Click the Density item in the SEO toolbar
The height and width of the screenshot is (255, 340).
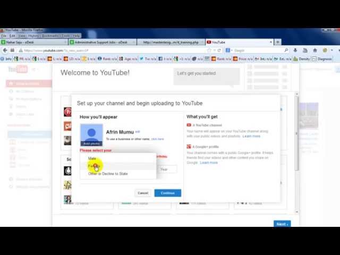tap(301, 59)
